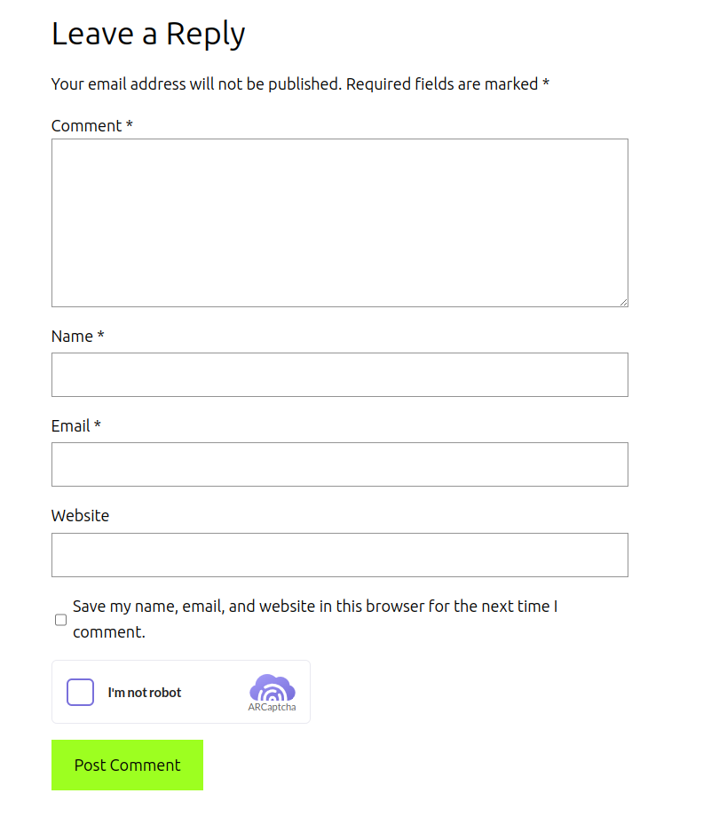Click the asterisk after 'are marked'
The height and width of the screenshot is (817, 711).
pyautogui.click(x=546, y=82)
